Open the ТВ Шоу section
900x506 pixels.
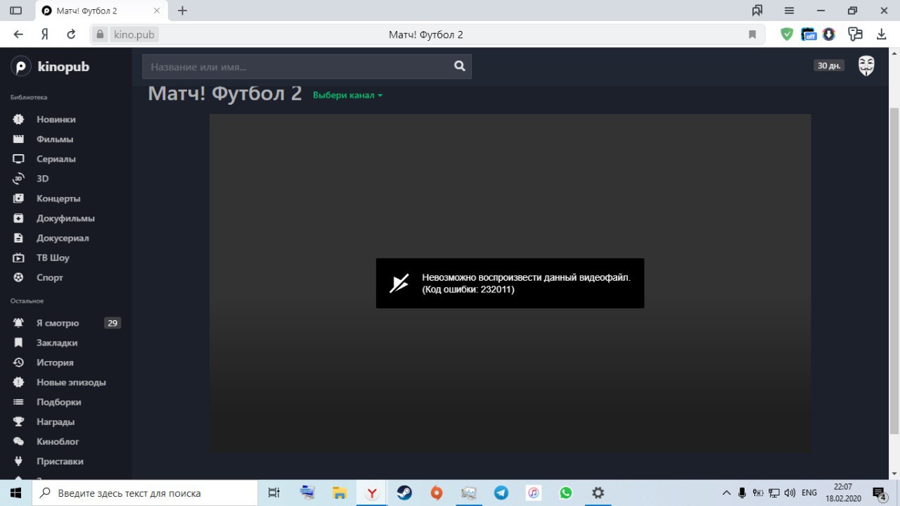tap(53, 258)
